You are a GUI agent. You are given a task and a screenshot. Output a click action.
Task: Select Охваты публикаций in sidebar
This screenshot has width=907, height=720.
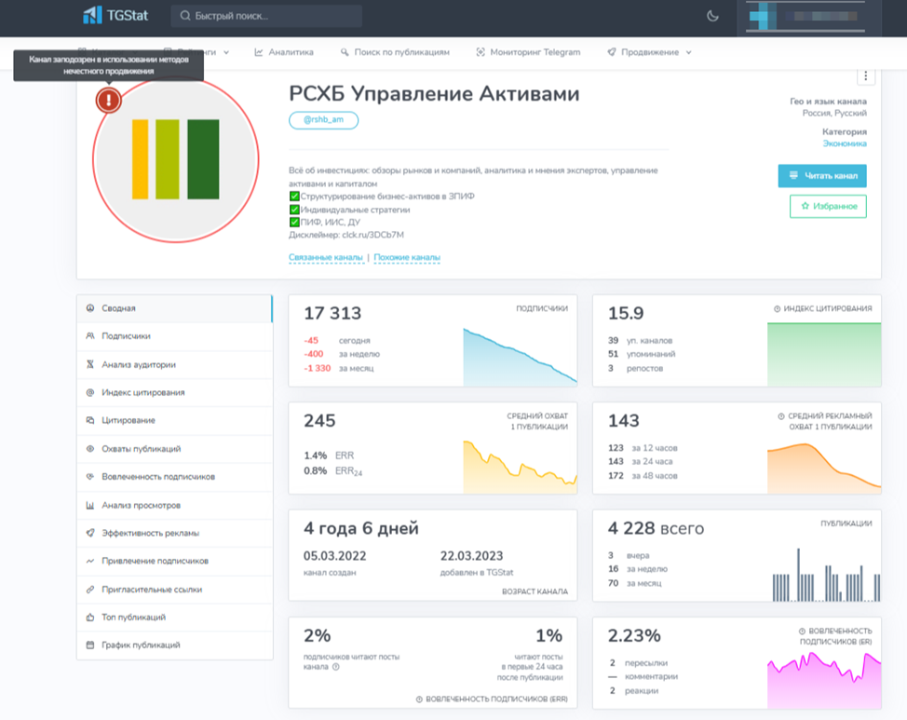tap(174, 449)
